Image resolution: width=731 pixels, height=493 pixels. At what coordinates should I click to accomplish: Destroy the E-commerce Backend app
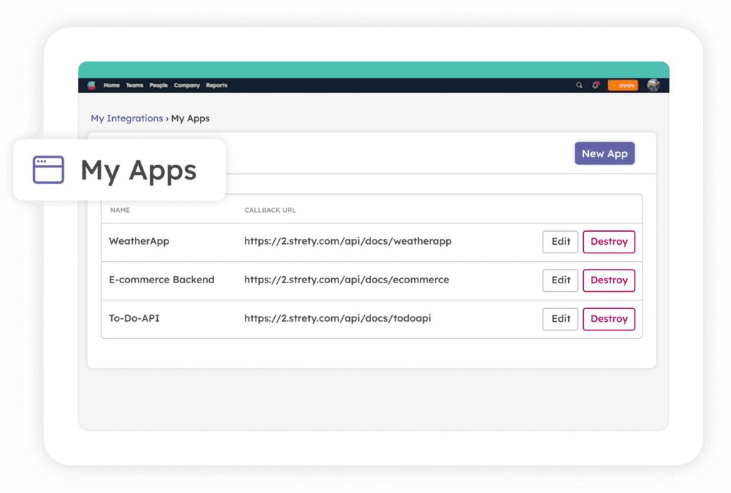point(608,280)
